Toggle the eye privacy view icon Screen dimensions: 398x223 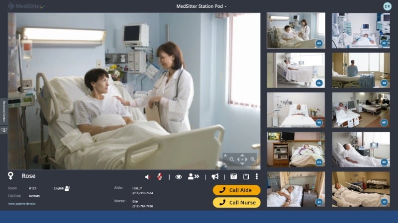[x=178, y=177]
